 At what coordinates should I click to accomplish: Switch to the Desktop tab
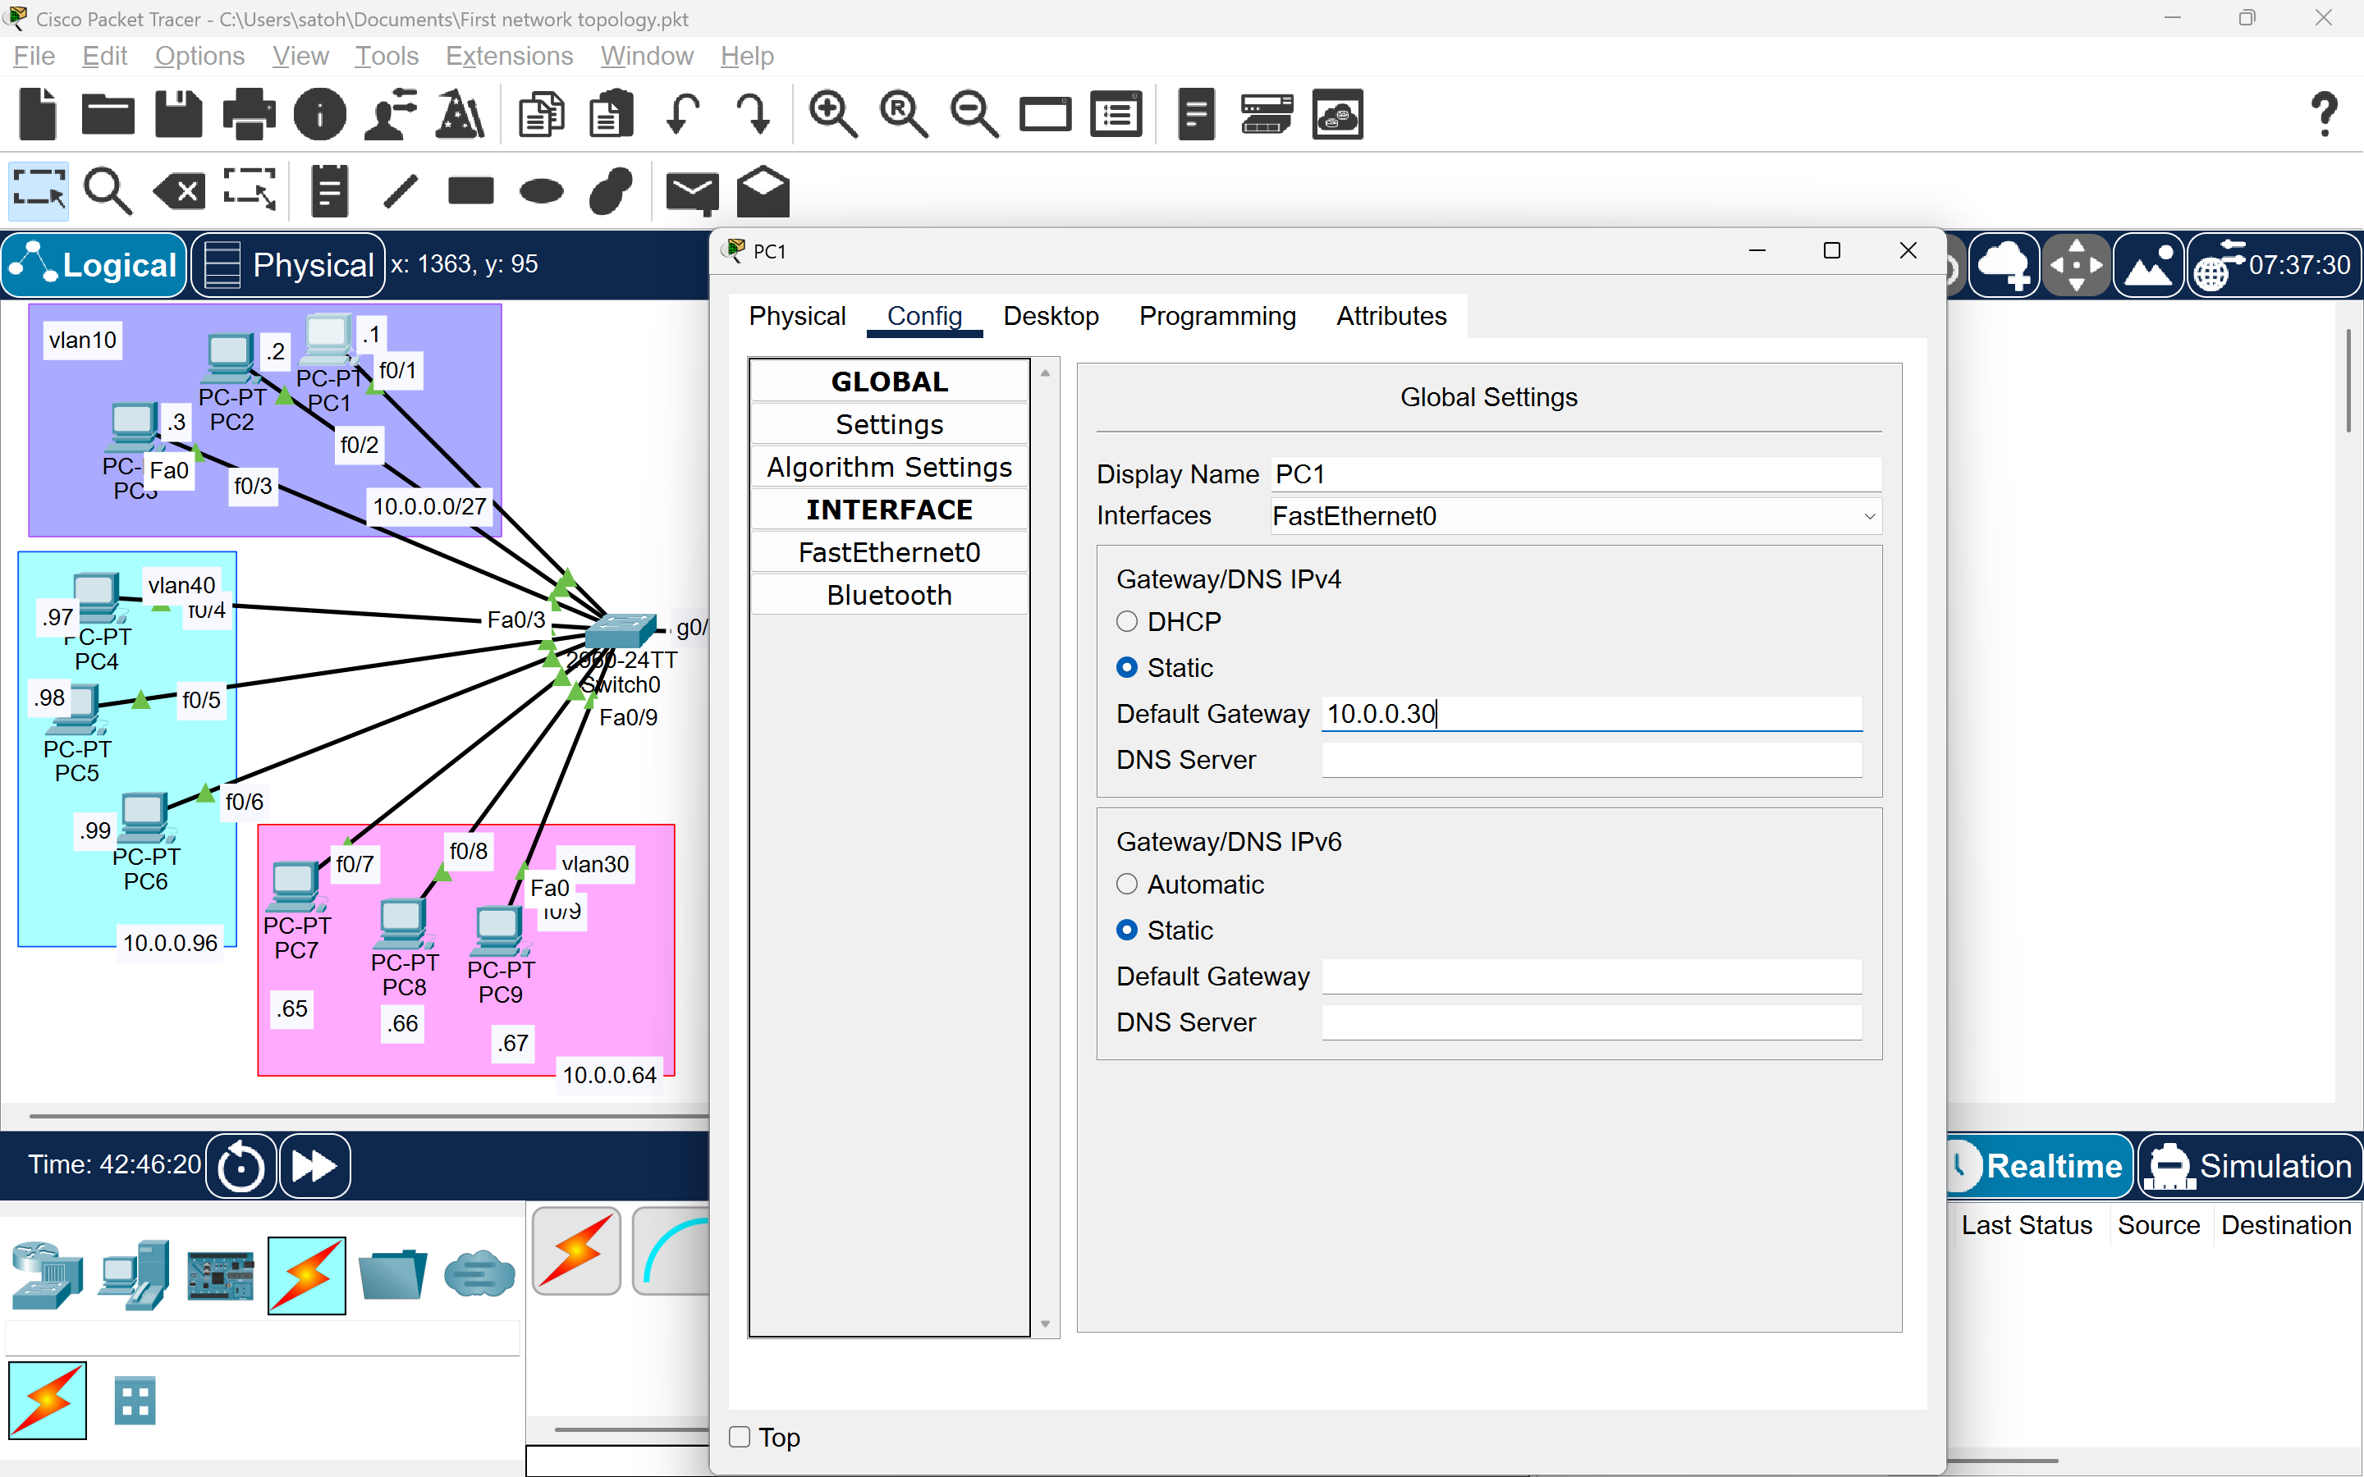1051,316
